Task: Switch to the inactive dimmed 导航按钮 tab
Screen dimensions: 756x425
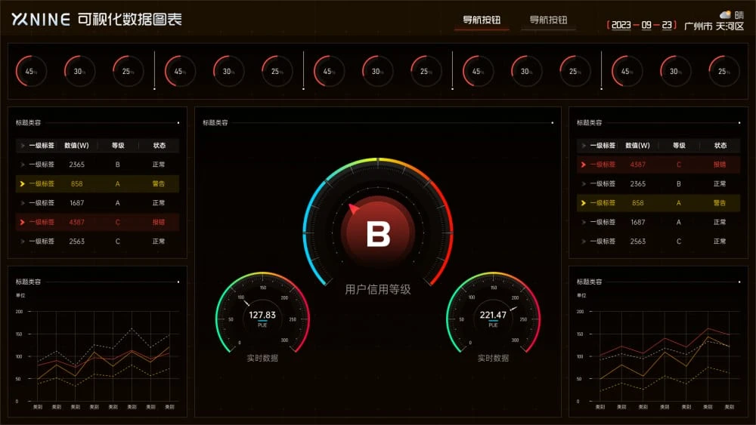Action: pyautogui.click(x=548, y=20)
